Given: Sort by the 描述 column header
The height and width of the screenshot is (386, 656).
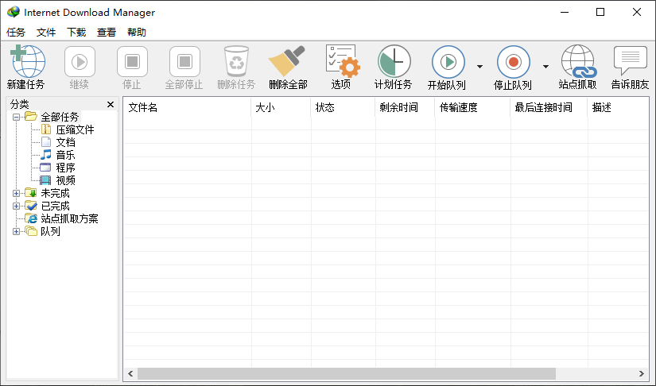Looking at the screenshot, I should [619, 108].
